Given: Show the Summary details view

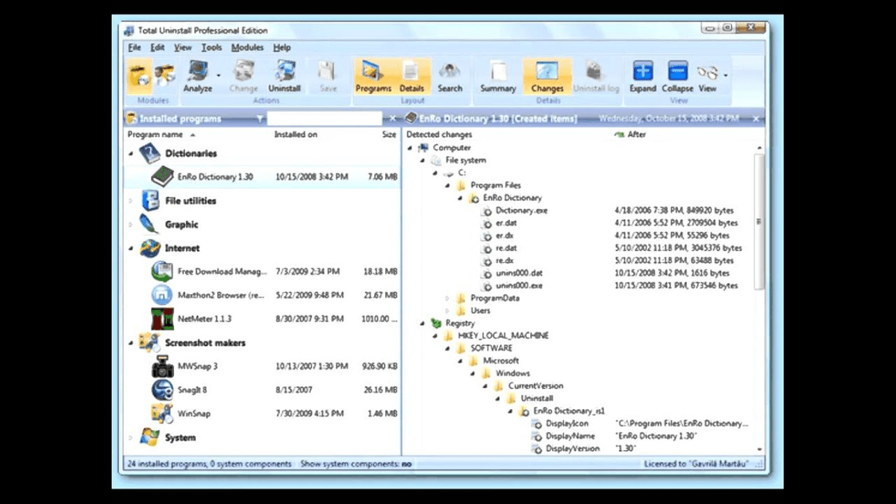Looking at the screenshot, I should tap(498, 77).
